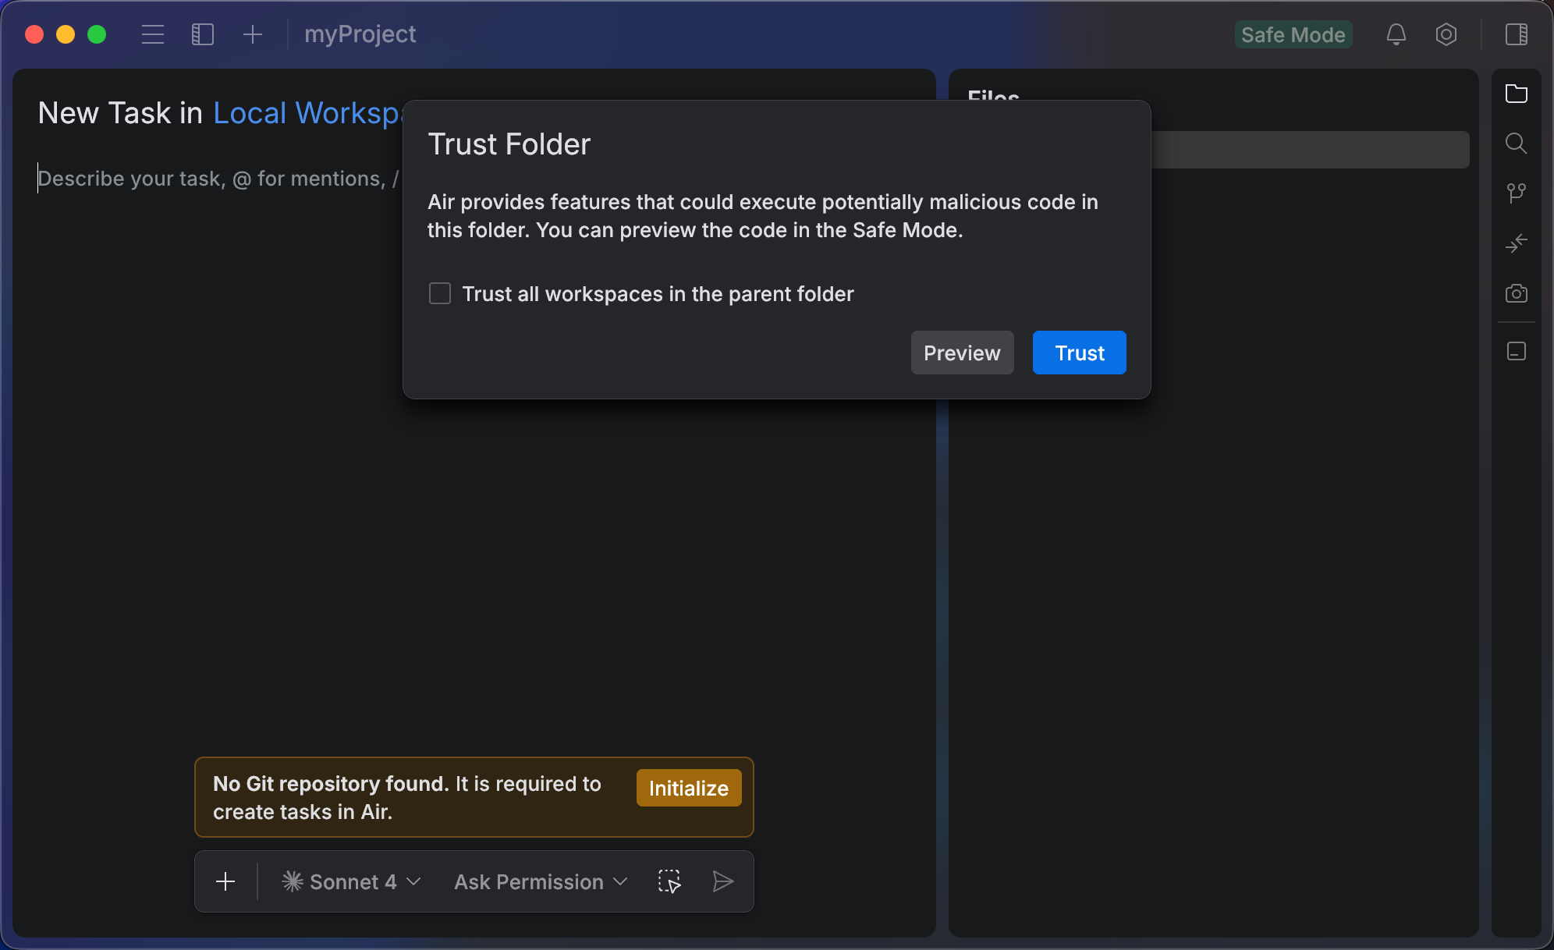
Task: Click the Safe Mode badge
Action: [x=1293, y=34]
